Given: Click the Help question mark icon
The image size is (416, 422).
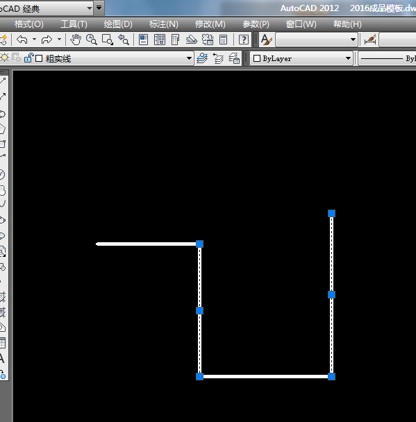Looking at the screenshot, I should point(244,40).
